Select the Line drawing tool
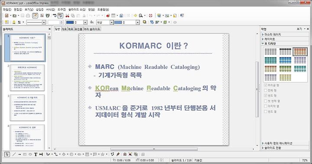The width and height of the screenshot is (312, 164). point(14,155)
